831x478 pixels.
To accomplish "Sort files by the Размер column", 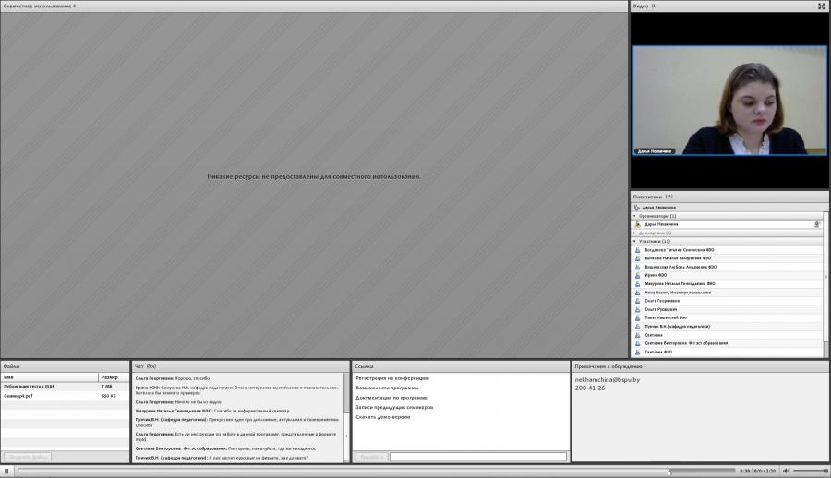I will point(114,377).
